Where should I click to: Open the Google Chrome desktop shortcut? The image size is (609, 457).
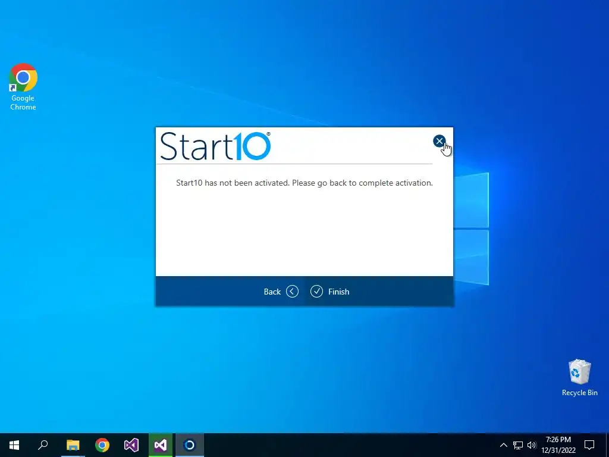click(23, 87)
